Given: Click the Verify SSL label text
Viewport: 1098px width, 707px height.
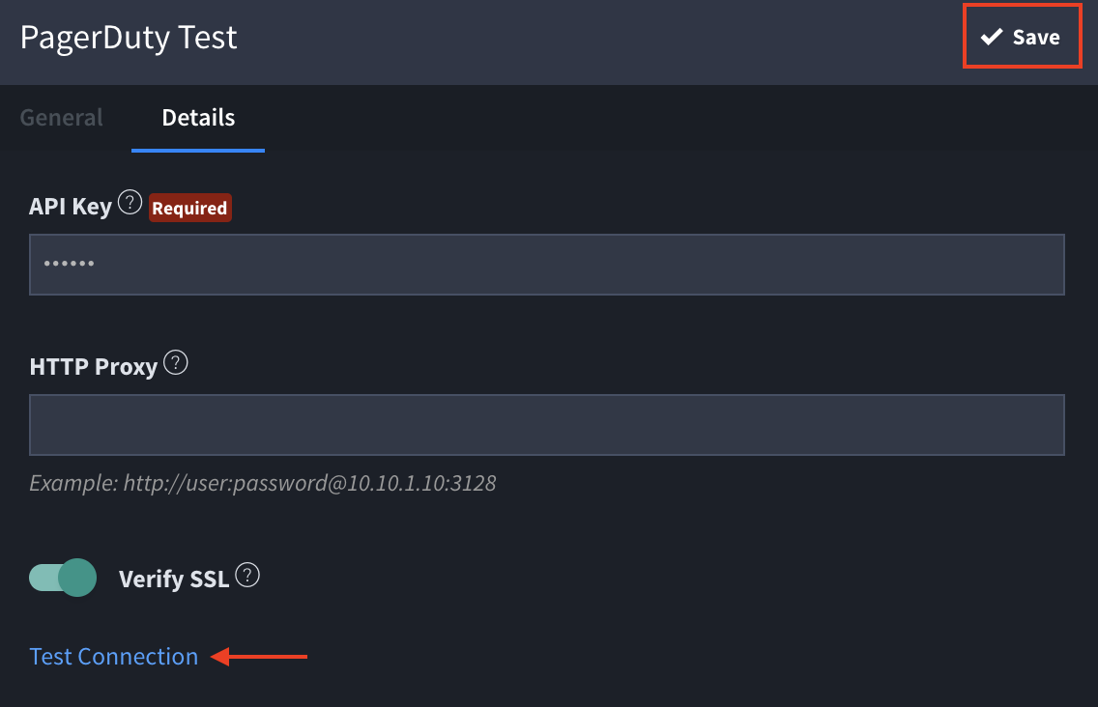Looking at the screenshot, I should (x=174, y=579).
